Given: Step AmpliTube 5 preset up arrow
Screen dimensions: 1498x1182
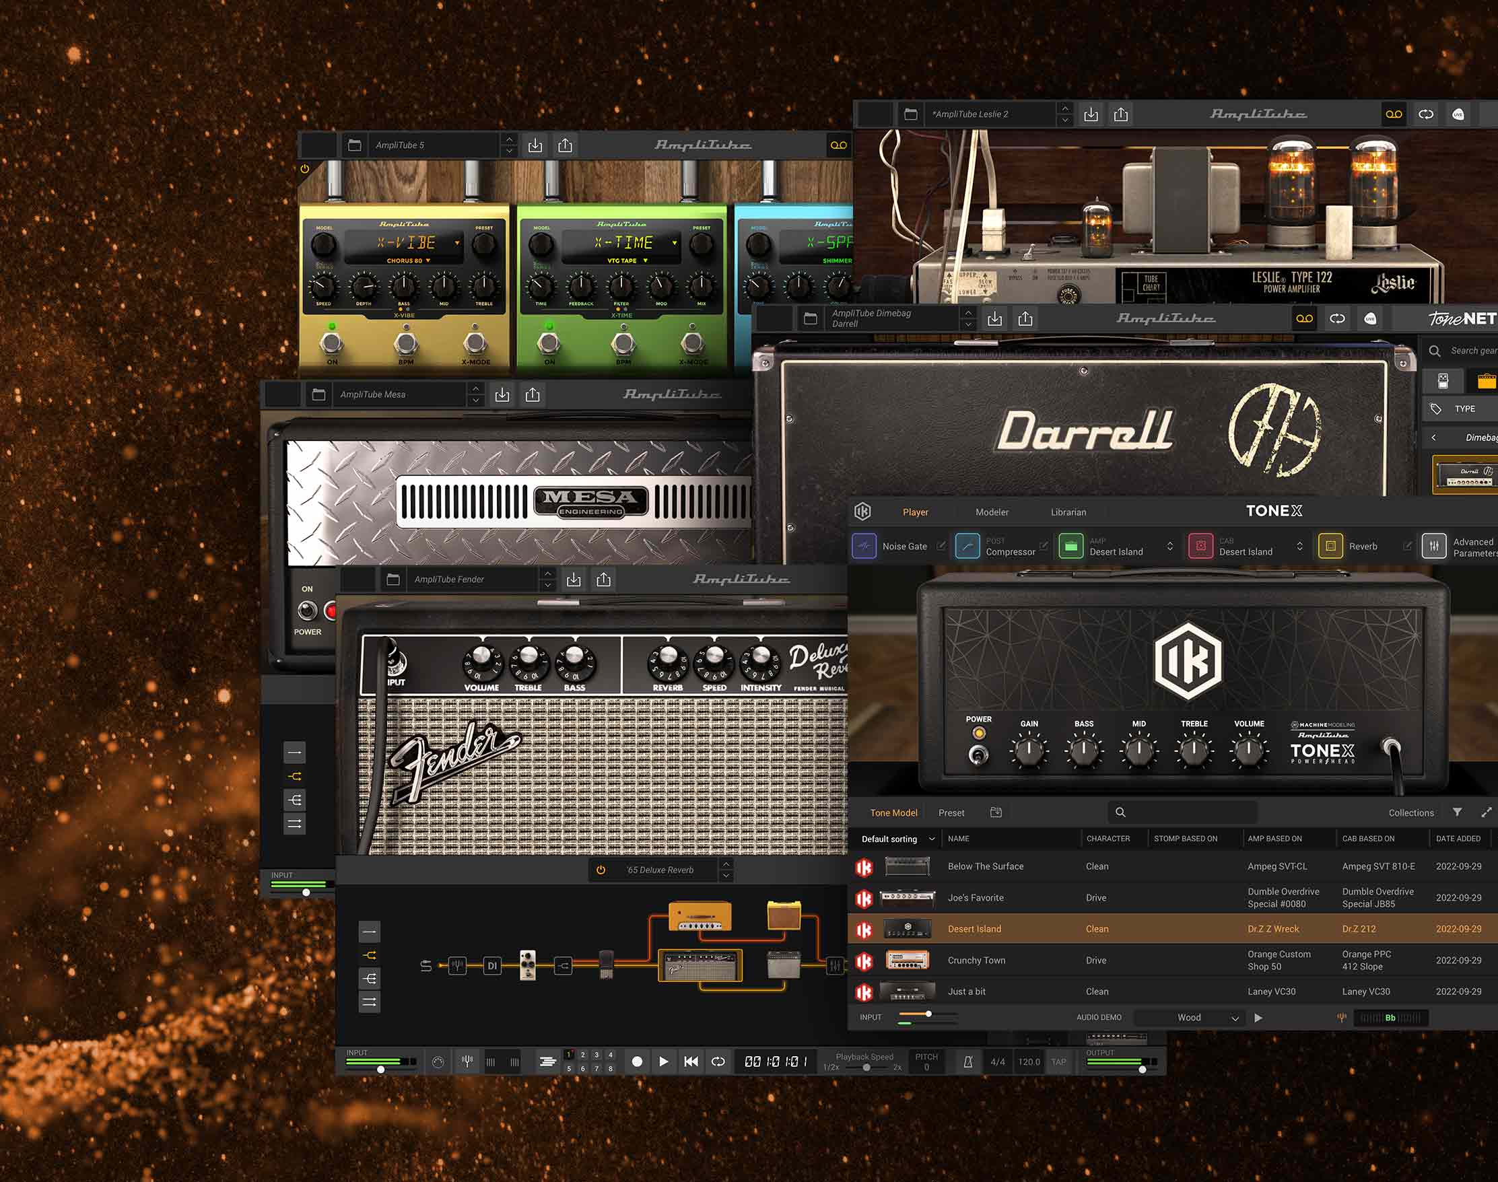Looking at the screenshot, I should click(510, 139).
